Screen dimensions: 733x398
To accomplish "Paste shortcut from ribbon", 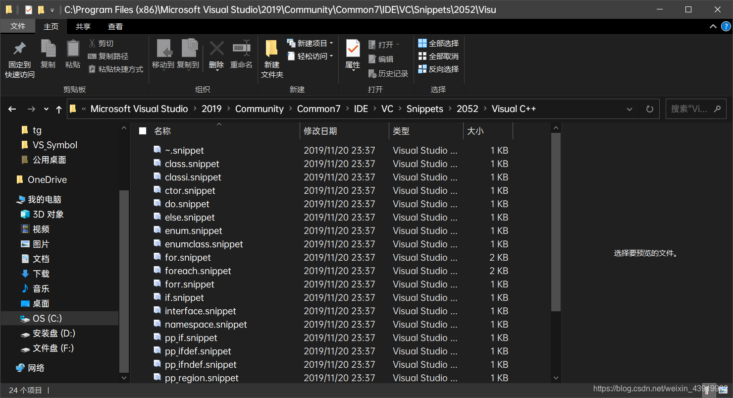I will 115,69.
